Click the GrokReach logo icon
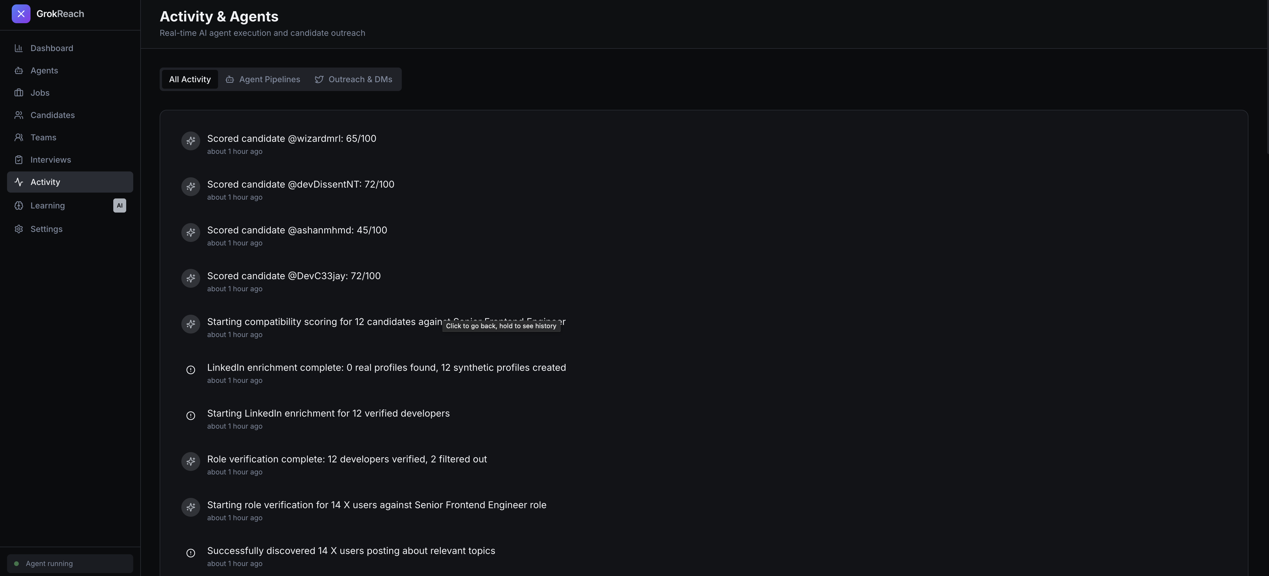This screenshot has width=1269, height=576. pyautogui.click(x=21, y=14)
